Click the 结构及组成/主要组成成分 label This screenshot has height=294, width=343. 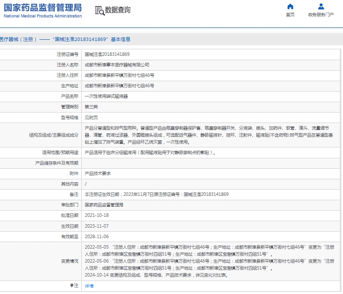point(54,135)
